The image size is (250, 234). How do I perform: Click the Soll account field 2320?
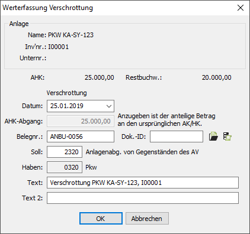click(65, 152)
